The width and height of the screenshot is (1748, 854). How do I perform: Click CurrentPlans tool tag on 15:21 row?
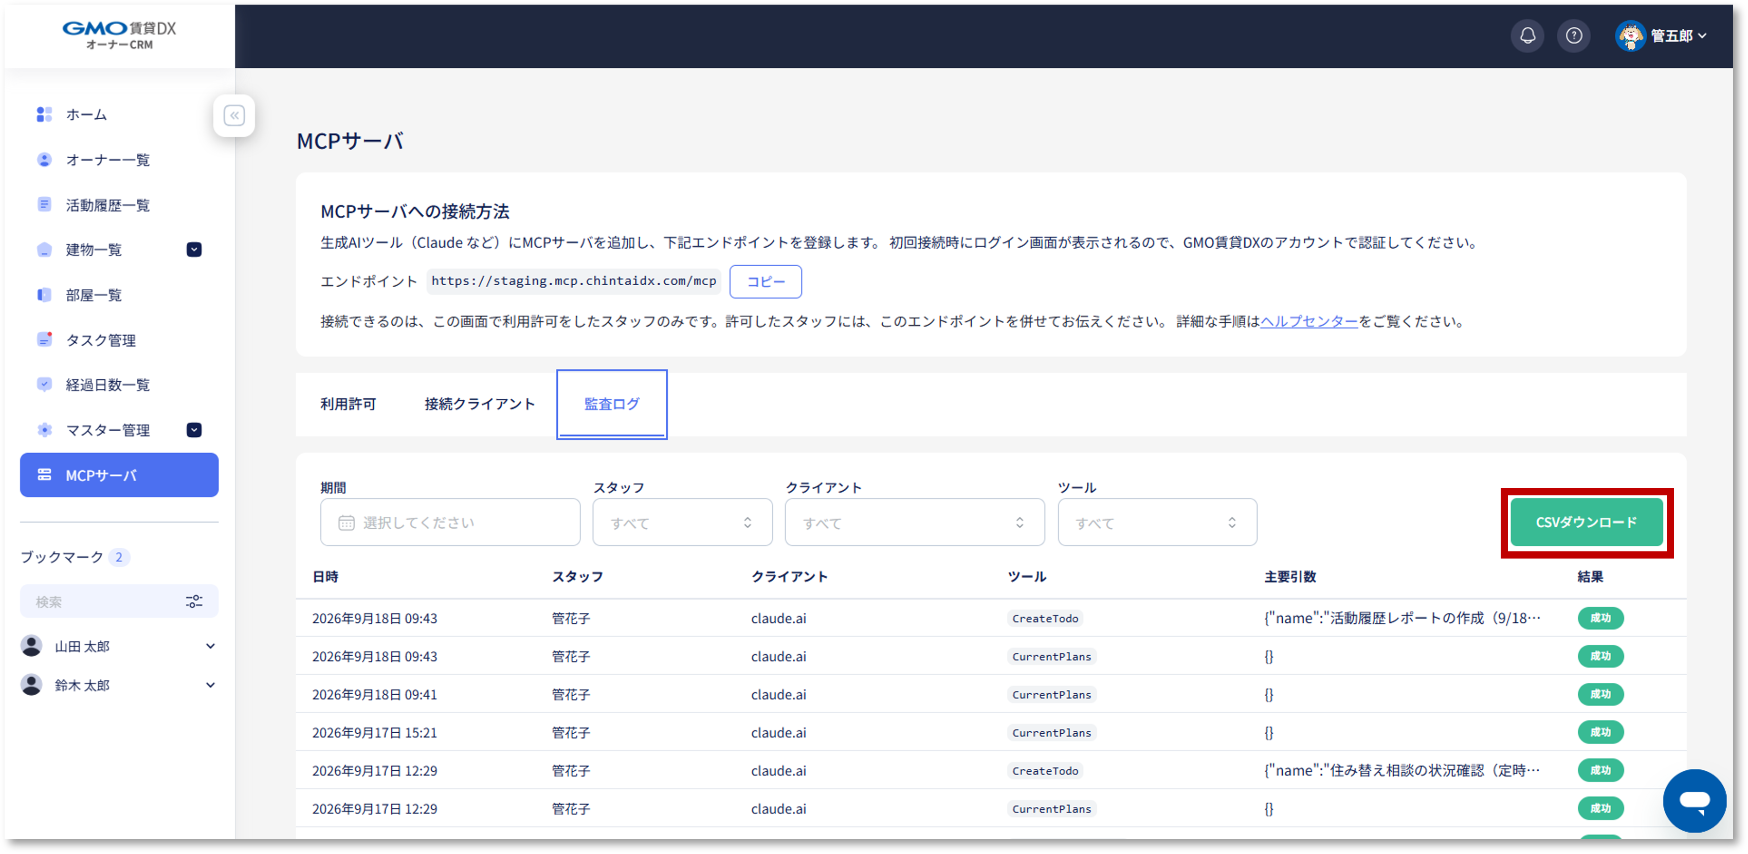1052,733
